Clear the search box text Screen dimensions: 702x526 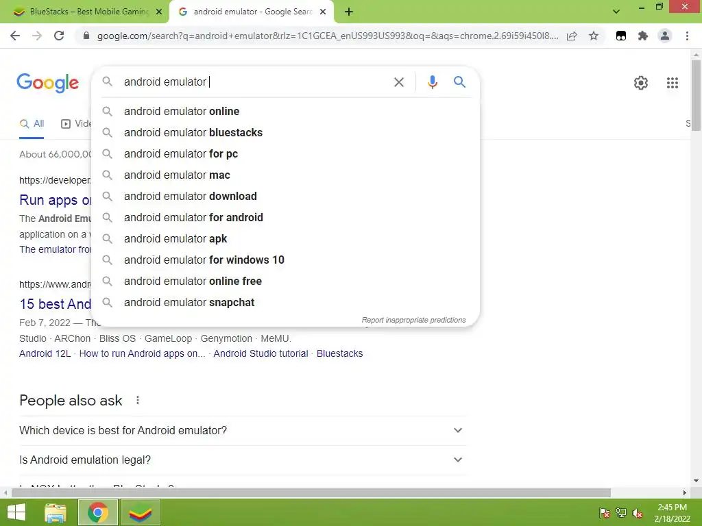(x=399, y=82)
